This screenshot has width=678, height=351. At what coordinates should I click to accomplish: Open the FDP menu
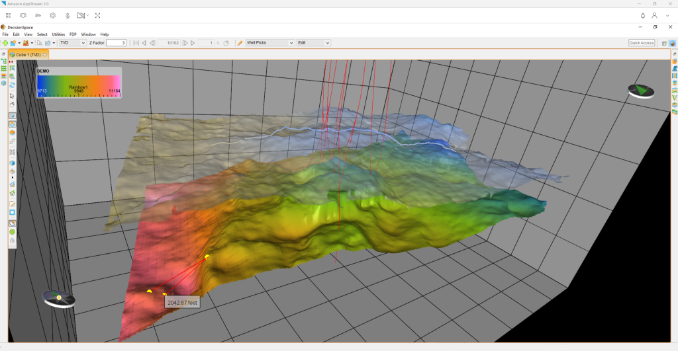click(73, 34)
